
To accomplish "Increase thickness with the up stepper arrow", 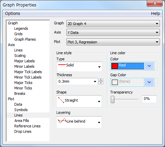I will pos(101,80).
